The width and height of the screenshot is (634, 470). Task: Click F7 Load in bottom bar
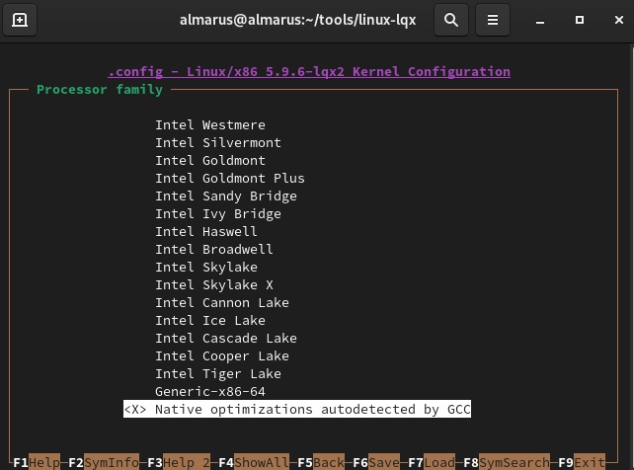point(432,461)
